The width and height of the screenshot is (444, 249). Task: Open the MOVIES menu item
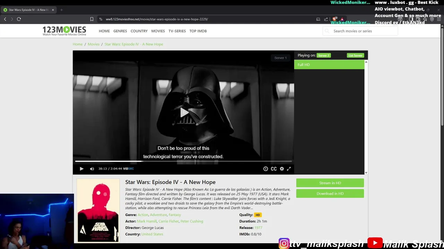158,31
